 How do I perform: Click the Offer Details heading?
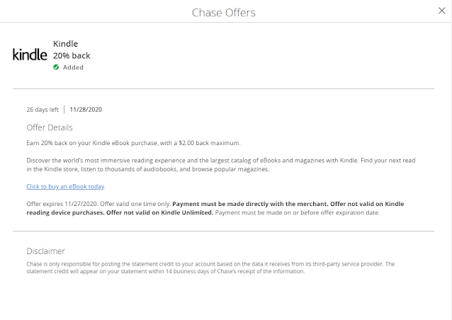tap(50, 128)
